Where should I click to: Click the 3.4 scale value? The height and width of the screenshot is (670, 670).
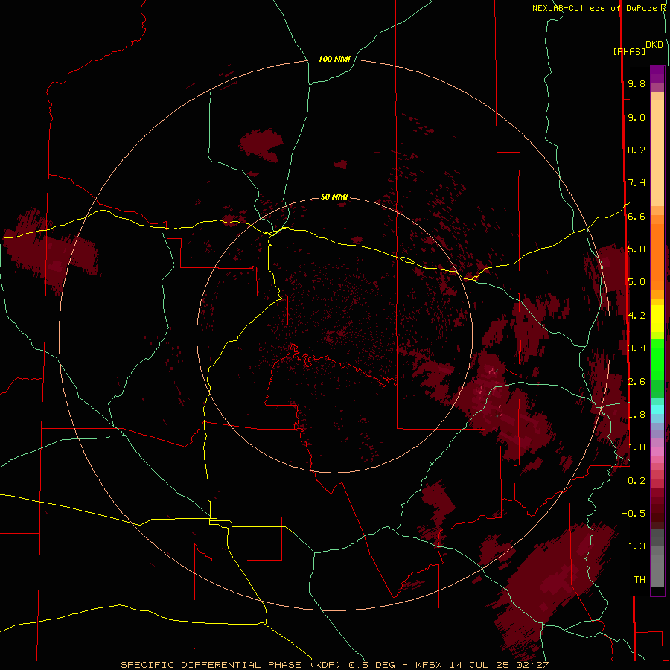pos(636,348)
